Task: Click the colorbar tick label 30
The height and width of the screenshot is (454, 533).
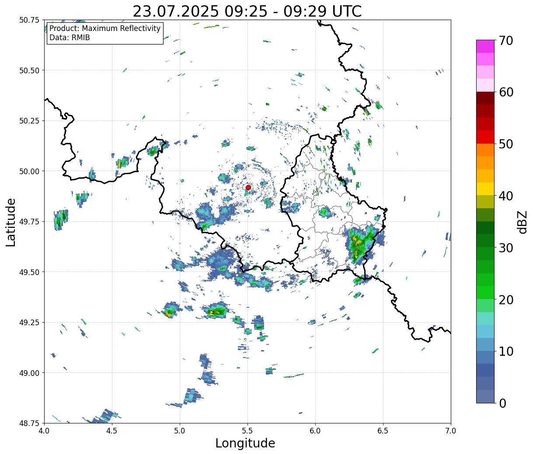Action: (506, 248)
